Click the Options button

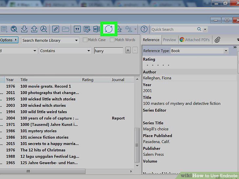[x=9, y=40]
